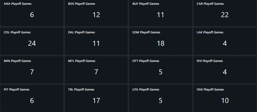Click the value 22 in CAR panel
257x112 pixels.
[225, 15]
